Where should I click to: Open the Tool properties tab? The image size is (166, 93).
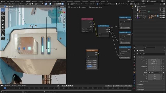pyautogui.click(x=134, y=51)
